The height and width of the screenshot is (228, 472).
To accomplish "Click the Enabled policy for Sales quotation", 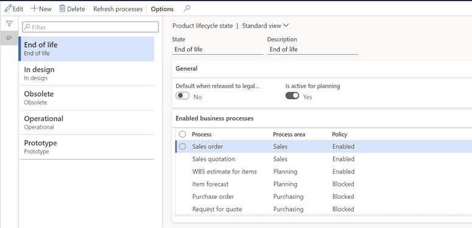I will click(343, 159).
